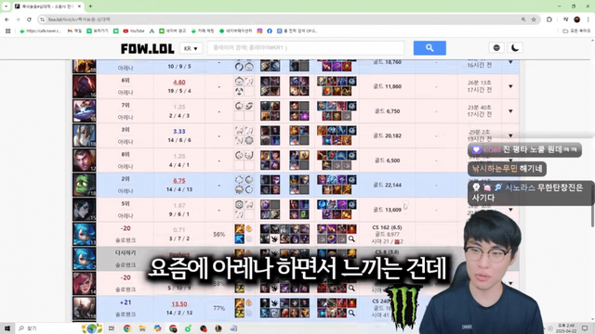Expand the 6위 arena match row, 19 / 5 / 4
Image resolution: width=595 pixels, height=334 pixels.
510,86
